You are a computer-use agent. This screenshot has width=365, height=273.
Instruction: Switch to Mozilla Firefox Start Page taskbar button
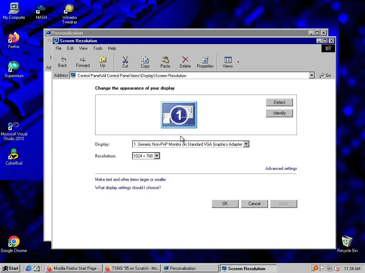pyautogui.click(x=74, y=268)
